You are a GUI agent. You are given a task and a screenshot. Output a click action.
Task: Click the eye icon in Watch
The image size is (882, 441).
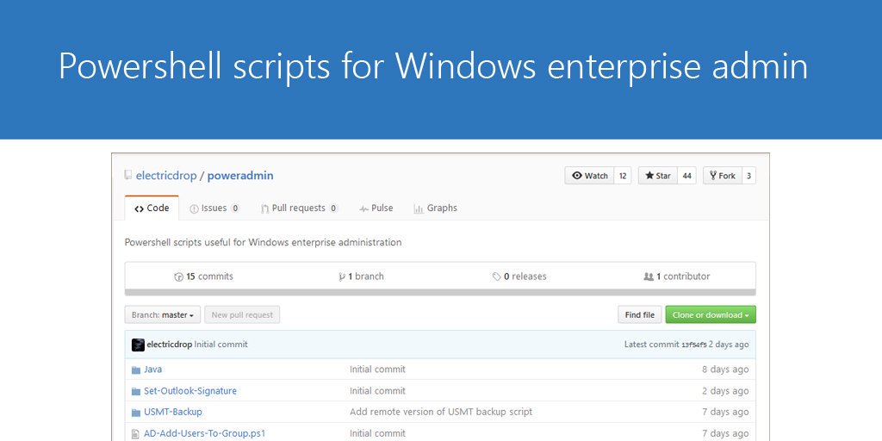[x=576, y=176]
